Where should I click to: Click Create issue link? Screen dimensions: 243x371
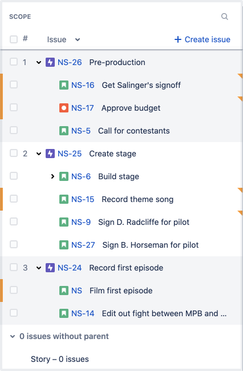pyautogui.click(x=202, y=39)
